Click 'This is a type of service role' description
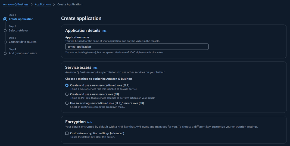290x146 pixels. tap(104, 89)
